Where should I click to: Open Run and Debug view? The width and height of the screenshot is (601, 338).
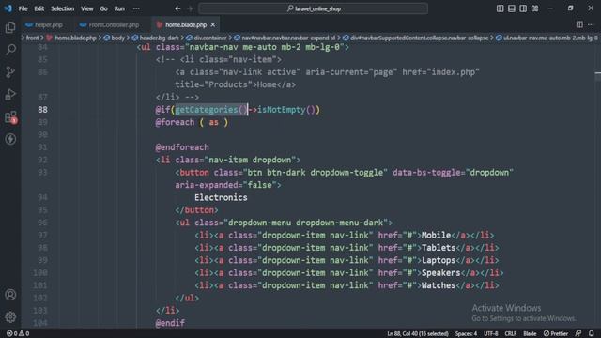click(10, 94)
